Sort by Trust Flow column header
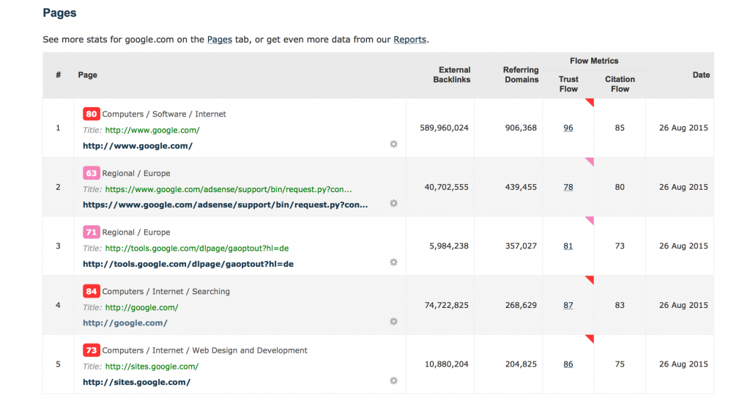 coord(568,84)
